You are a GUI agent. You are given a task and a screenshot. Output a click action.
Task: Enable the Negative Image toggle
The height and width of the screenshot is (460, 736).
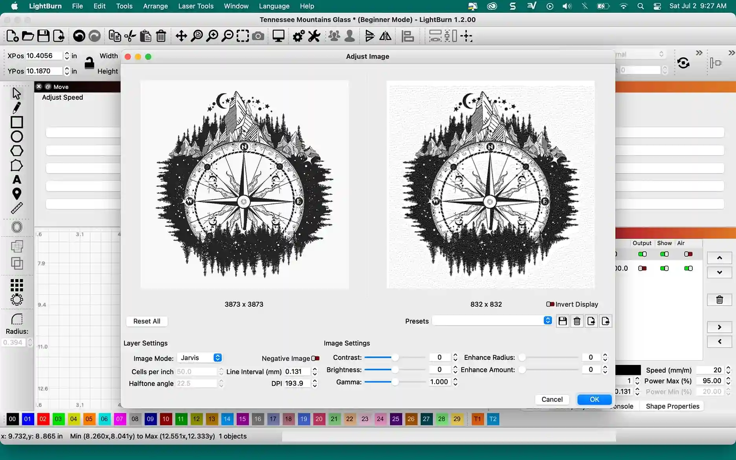pyautogui.click(x=315, y=358)
